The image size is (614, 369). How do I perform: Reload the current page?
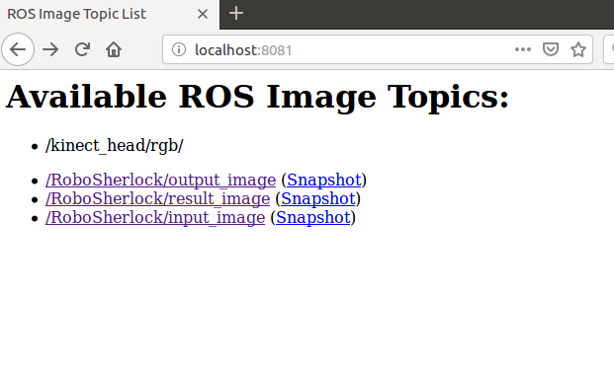tap(82, 49)
